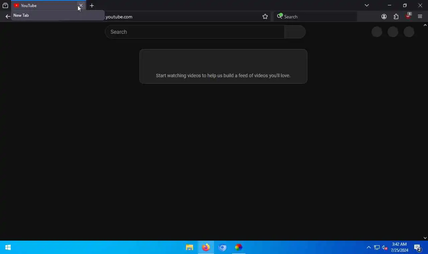This screenshot has width=428, height=254.
Task: Click the page scrollbar up arrow
Action: (425, 25)
